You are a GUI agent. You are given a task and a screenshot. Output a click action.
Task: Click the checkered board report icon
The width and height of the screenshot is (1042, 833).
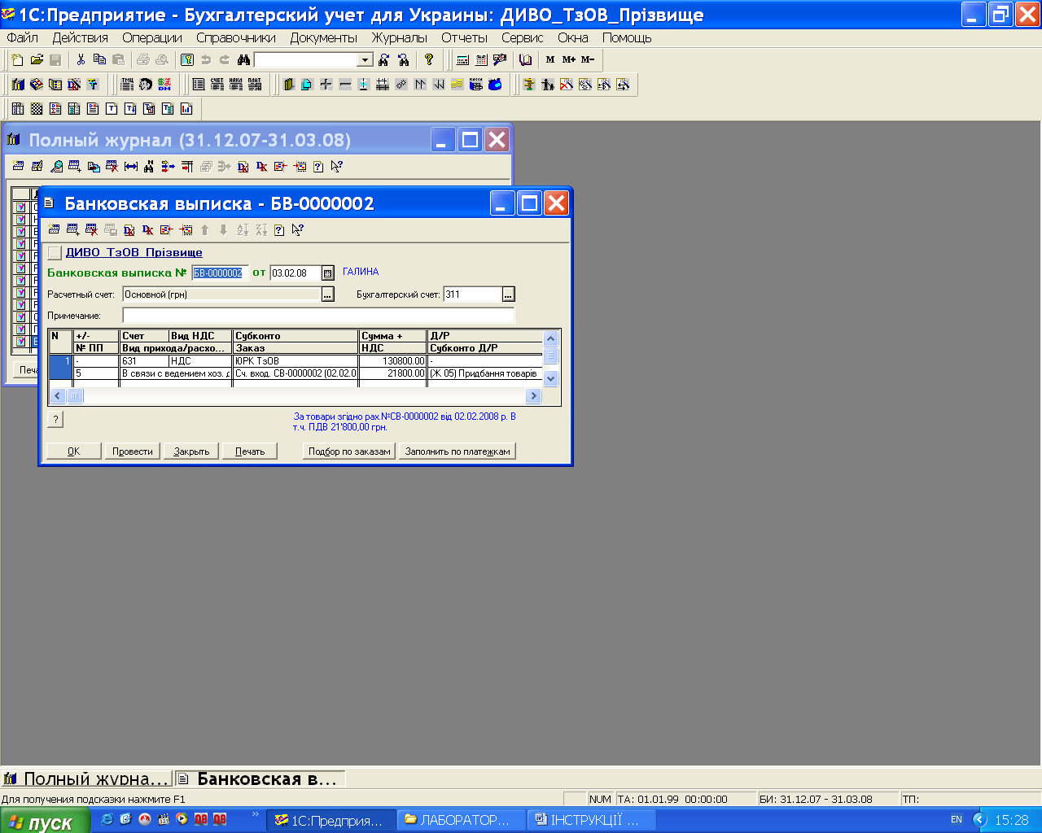tap(37, 109)
